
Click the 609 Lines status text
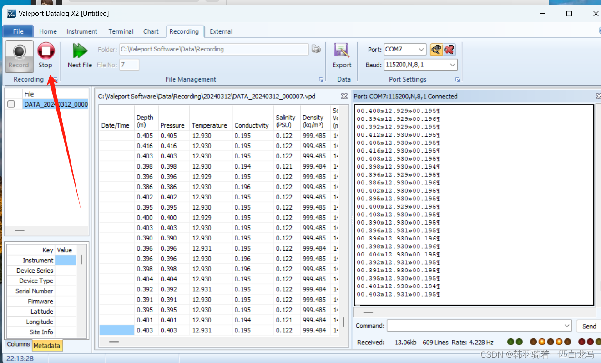(435, 342)
